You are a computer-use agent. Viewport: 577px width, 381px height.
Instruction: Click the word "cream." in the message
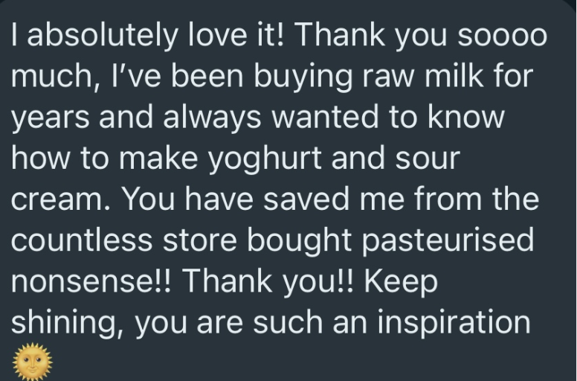tap(61, 199)
